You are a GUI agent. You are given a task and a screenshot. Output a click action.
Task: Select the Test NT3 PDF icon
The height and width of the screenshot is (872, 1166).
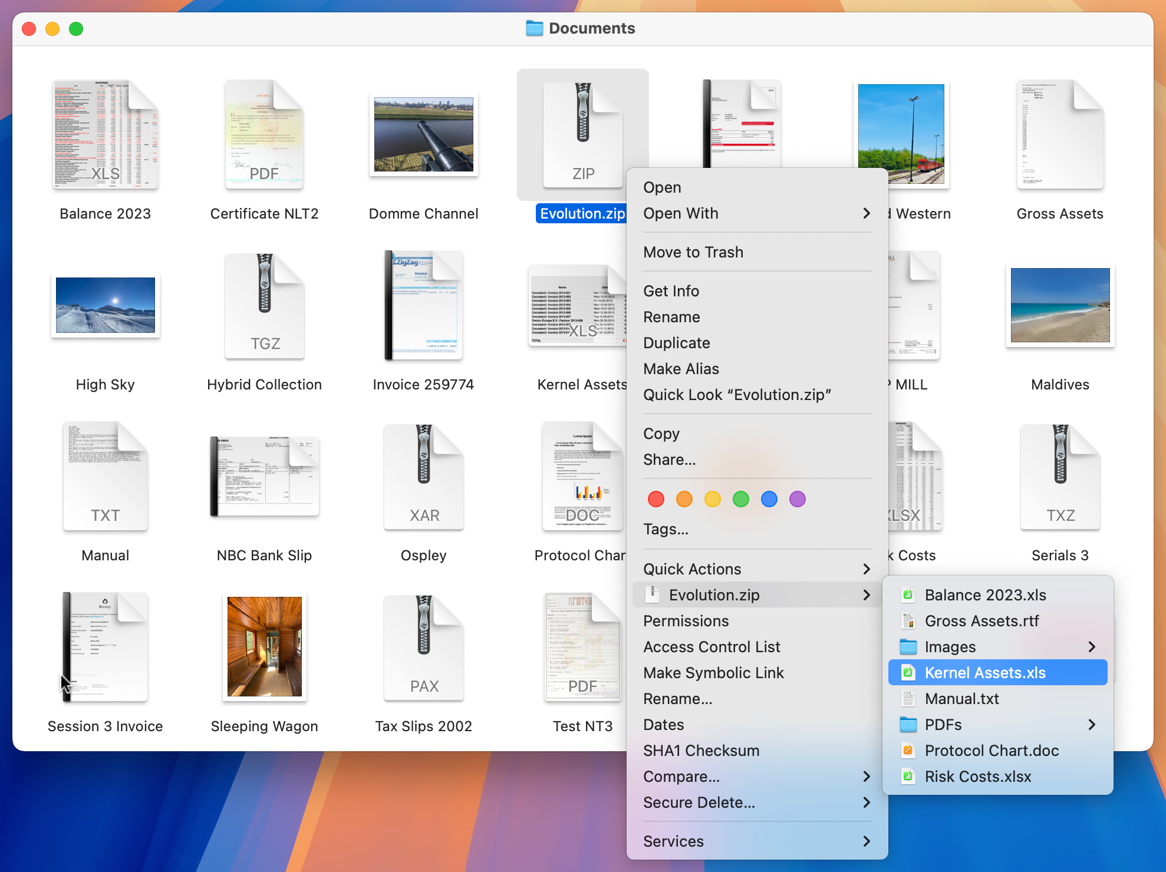(583, 647)
